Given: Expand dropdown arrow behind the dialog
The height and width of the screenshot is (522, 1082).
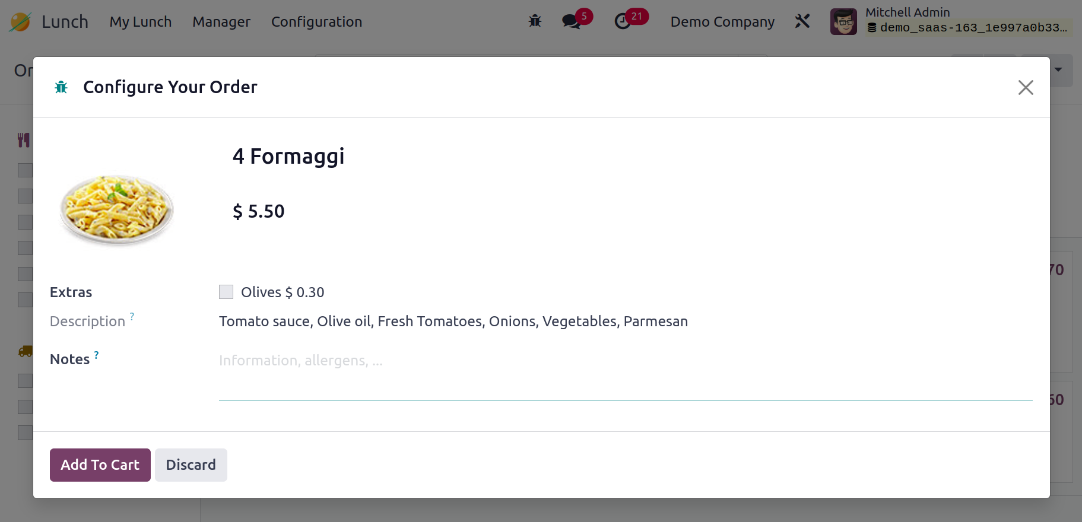Looking at the screenshot, I should [1058, 70].
